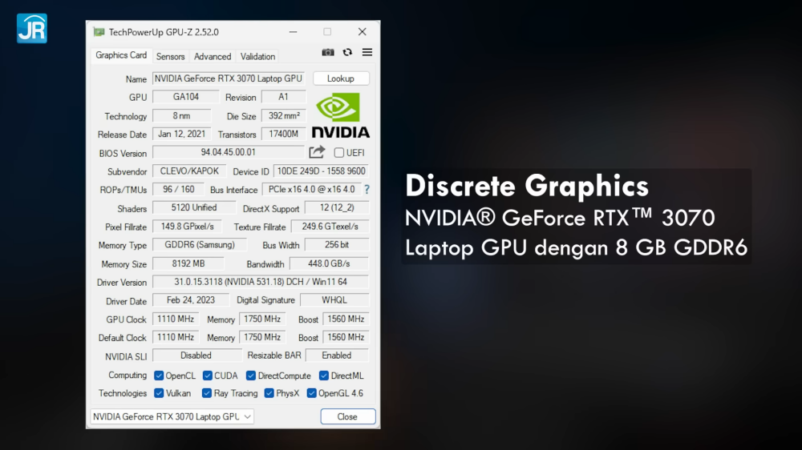Click Memory Type field GDDR6 (Samsung)
802x450 pixels.
click(x=200, y=245)
